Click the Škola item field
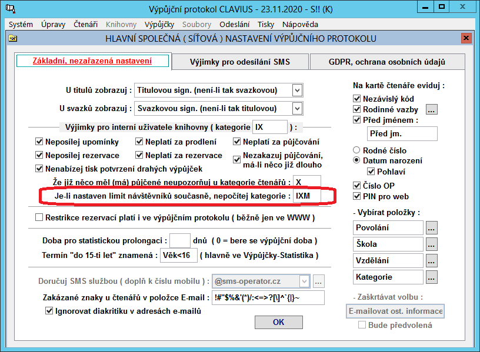 pos(388,244)
